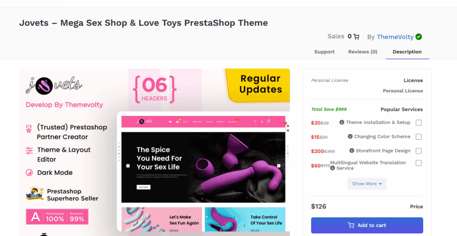Open the Personal License dropdown
The width and height of the screenshot is (457, 236).
pyautogui.click(x=403, y=91)
